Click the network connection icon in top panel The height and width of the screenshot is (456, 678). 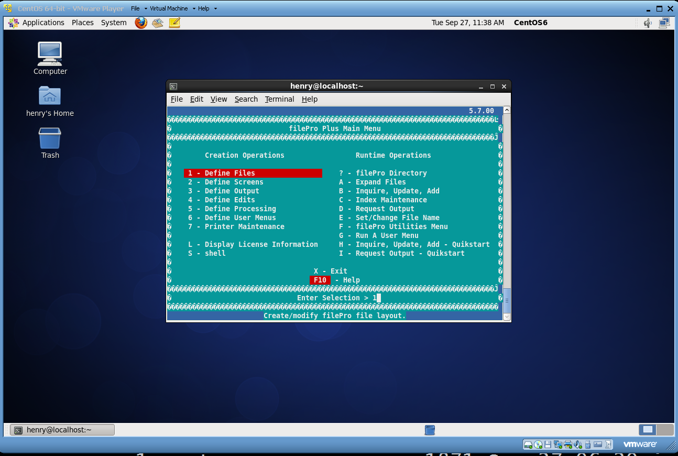(664, 23)
